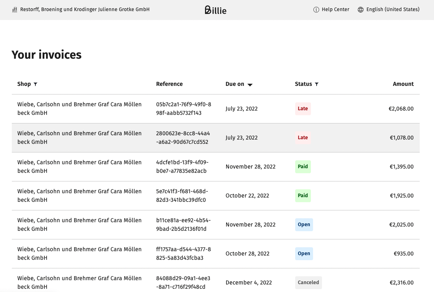
Task: Select reference 5e7c41f3-f681-468d-82d3-341bbc39dfc0
Action: [182, 196]
